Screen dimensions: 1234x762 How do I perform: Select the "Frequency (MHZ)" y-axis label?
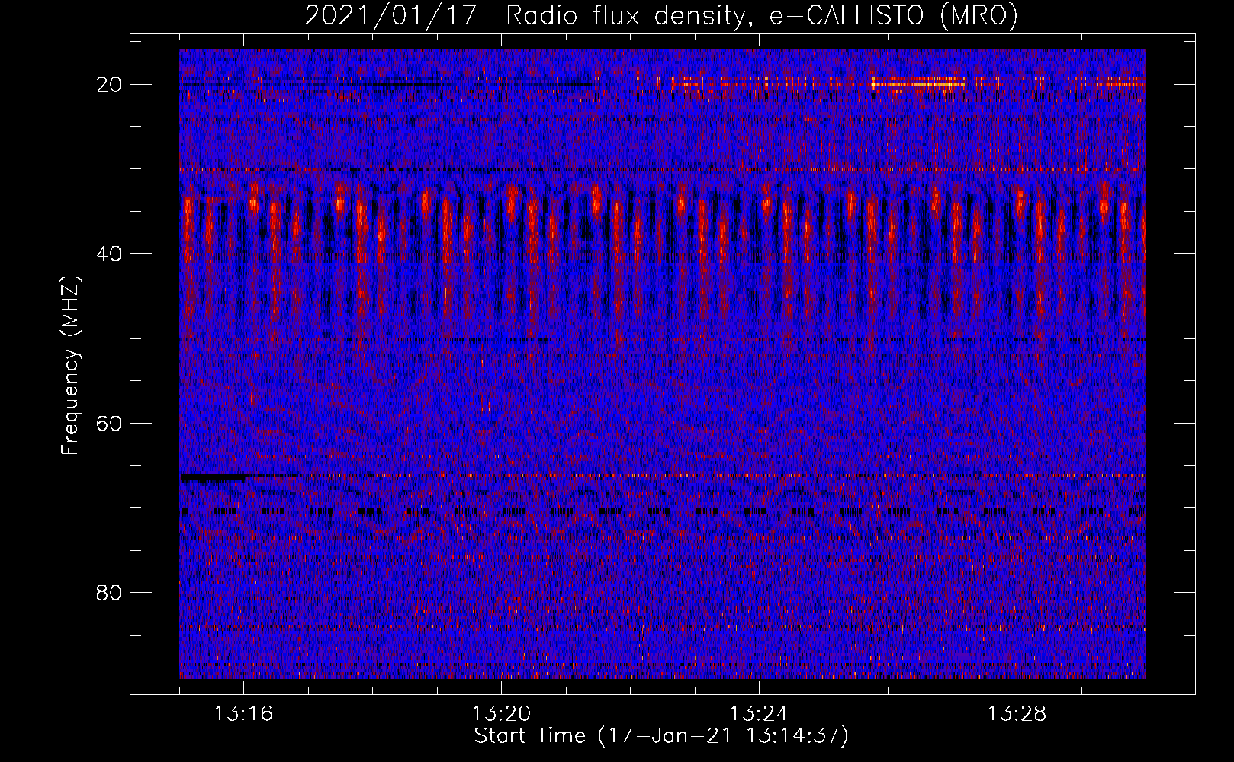70,367
